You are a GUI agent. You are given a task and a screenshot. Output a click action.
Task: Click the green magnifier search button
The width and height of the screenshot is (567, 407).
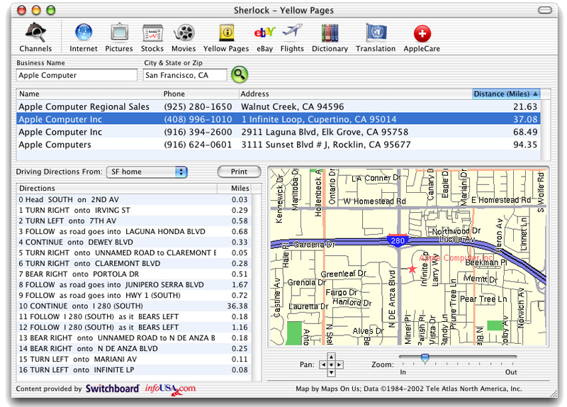pos(240,74)
